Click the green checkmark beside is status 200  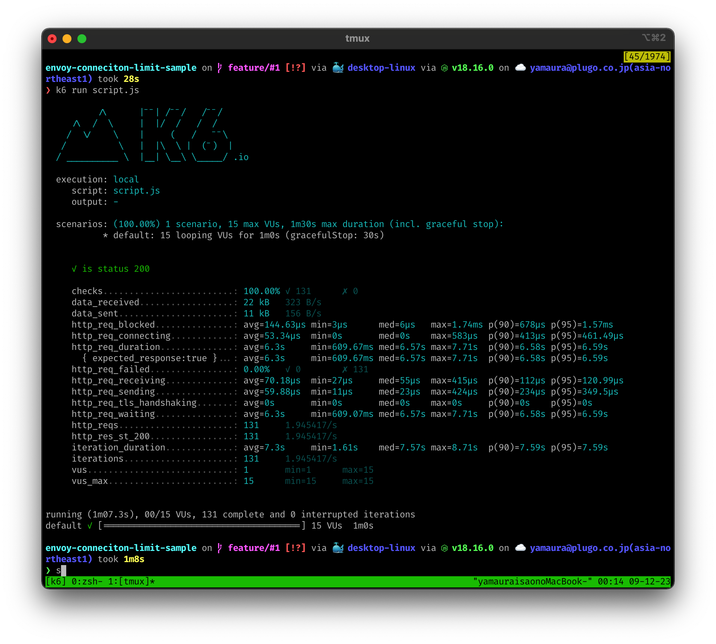[74, 269]
